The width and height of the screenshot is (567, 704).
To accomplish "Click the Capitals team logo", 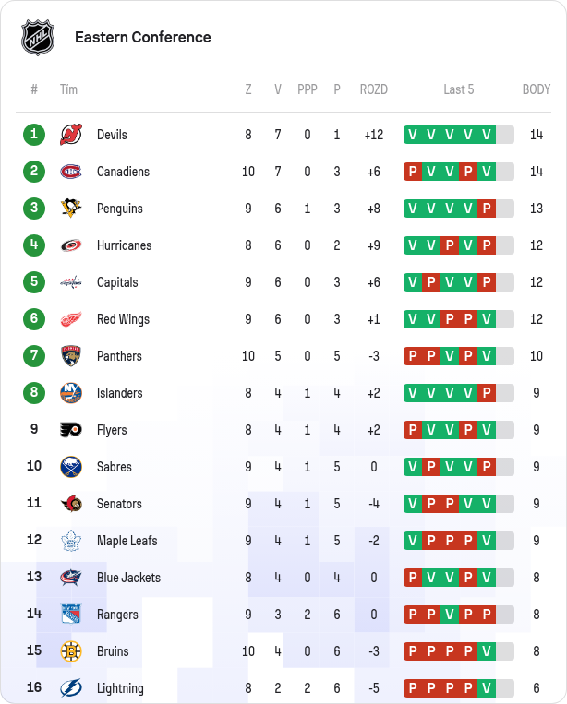I will [71, 282].
